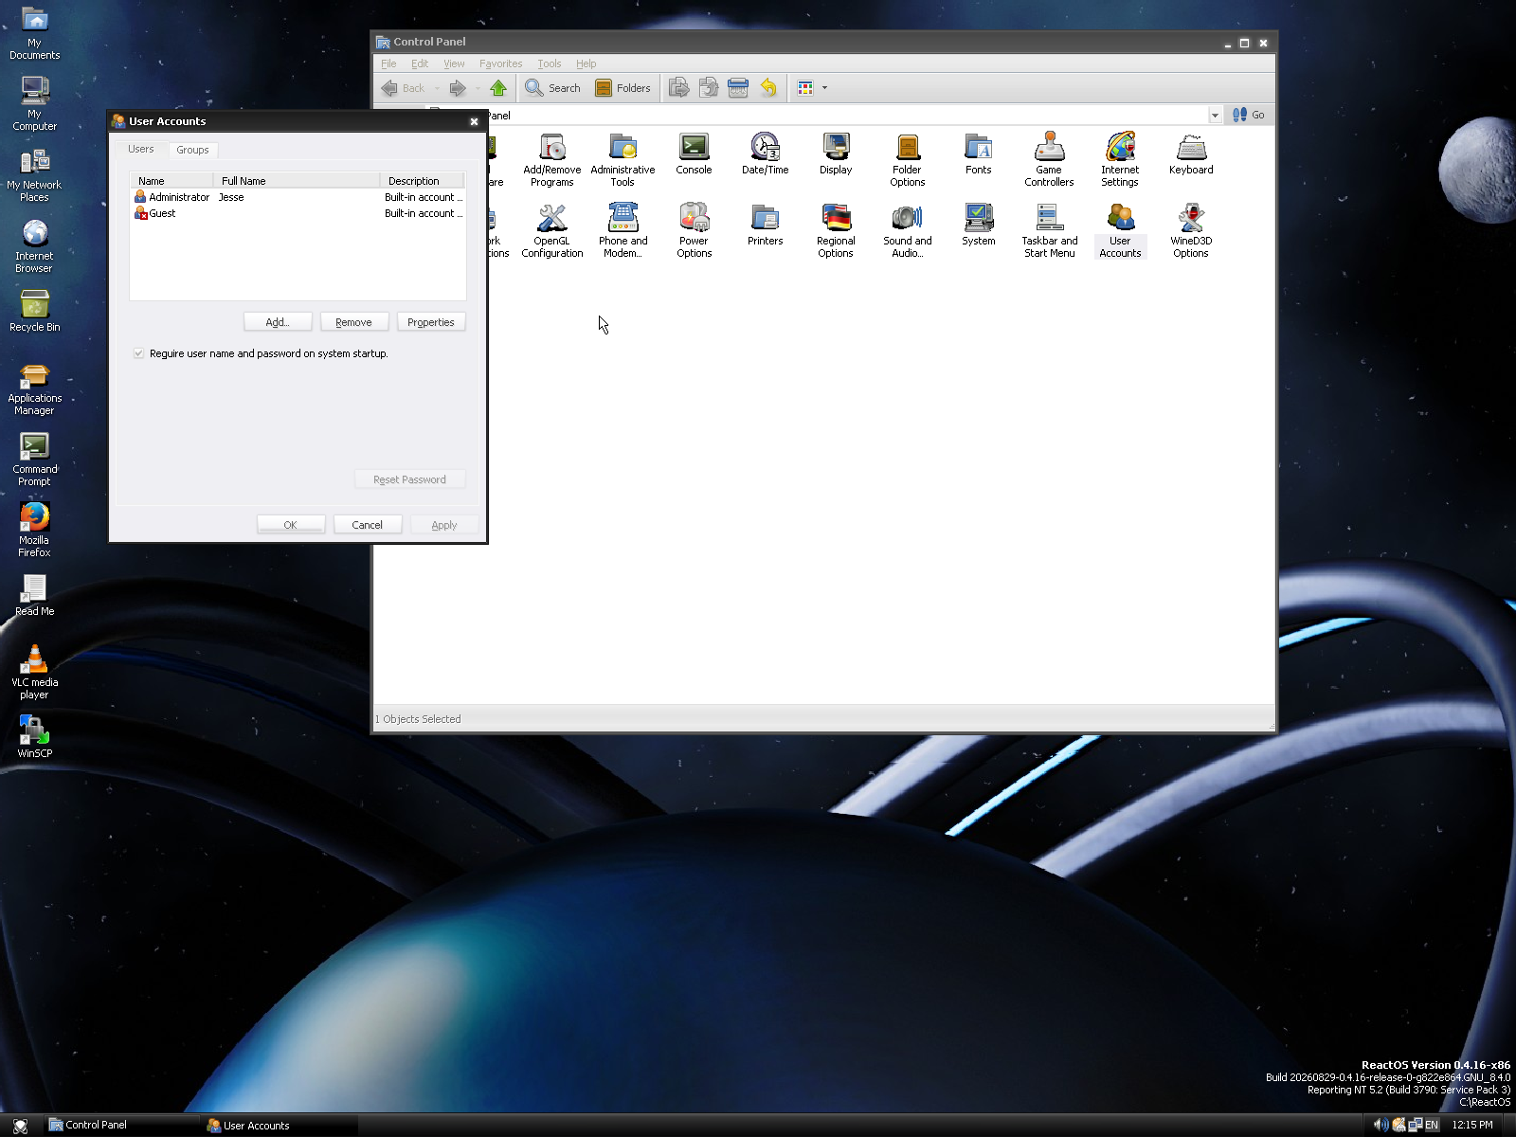Open Sound and Audio applet
Screen dimensions: 1516x1137
[x=907, y=229]
